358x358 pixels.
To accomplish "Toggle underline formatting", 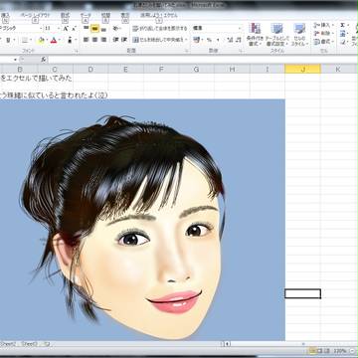I will click(x=8, y=40).
